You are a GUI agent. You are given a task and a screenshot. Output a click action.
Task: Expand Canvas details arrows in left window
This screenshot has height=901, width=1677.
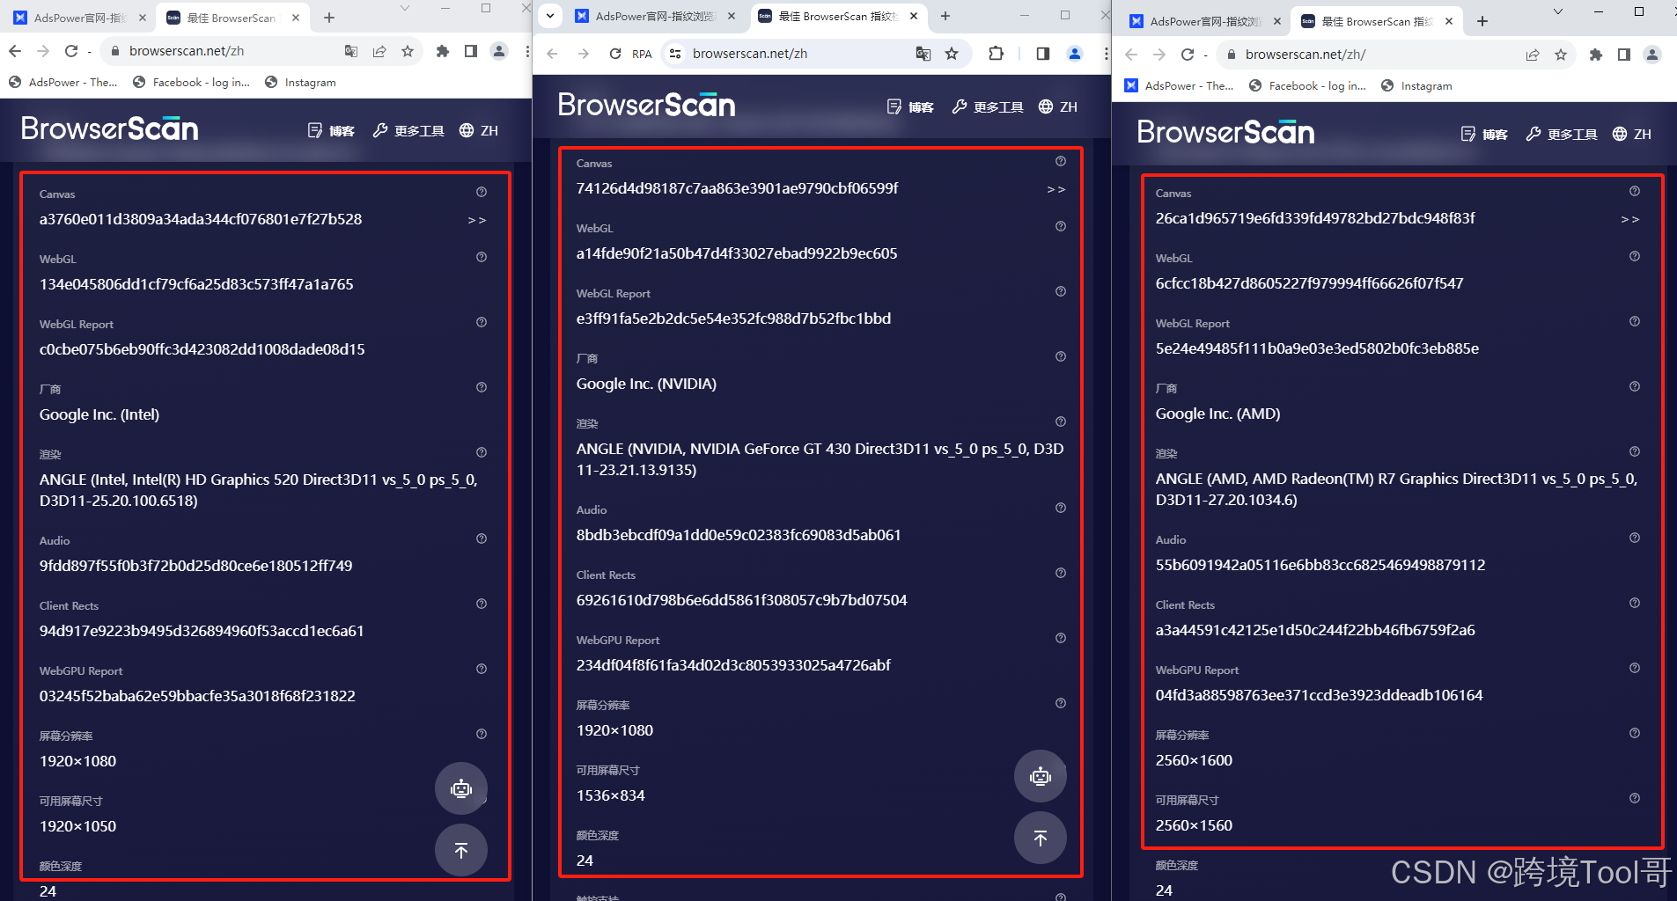click(476, 220)
